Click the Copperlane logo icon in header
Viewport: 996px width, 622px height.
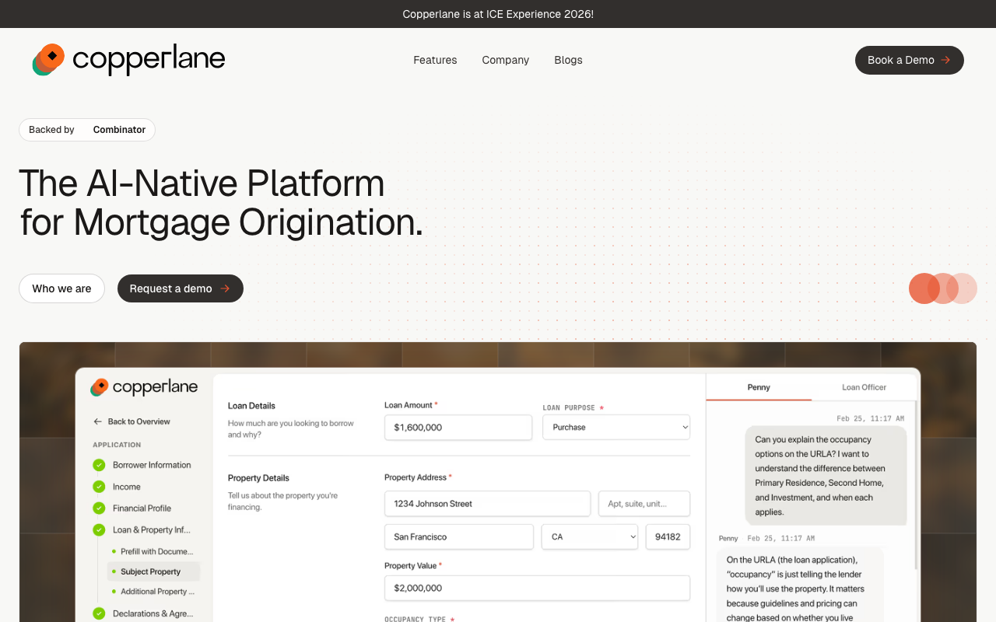tap(48, 60)
